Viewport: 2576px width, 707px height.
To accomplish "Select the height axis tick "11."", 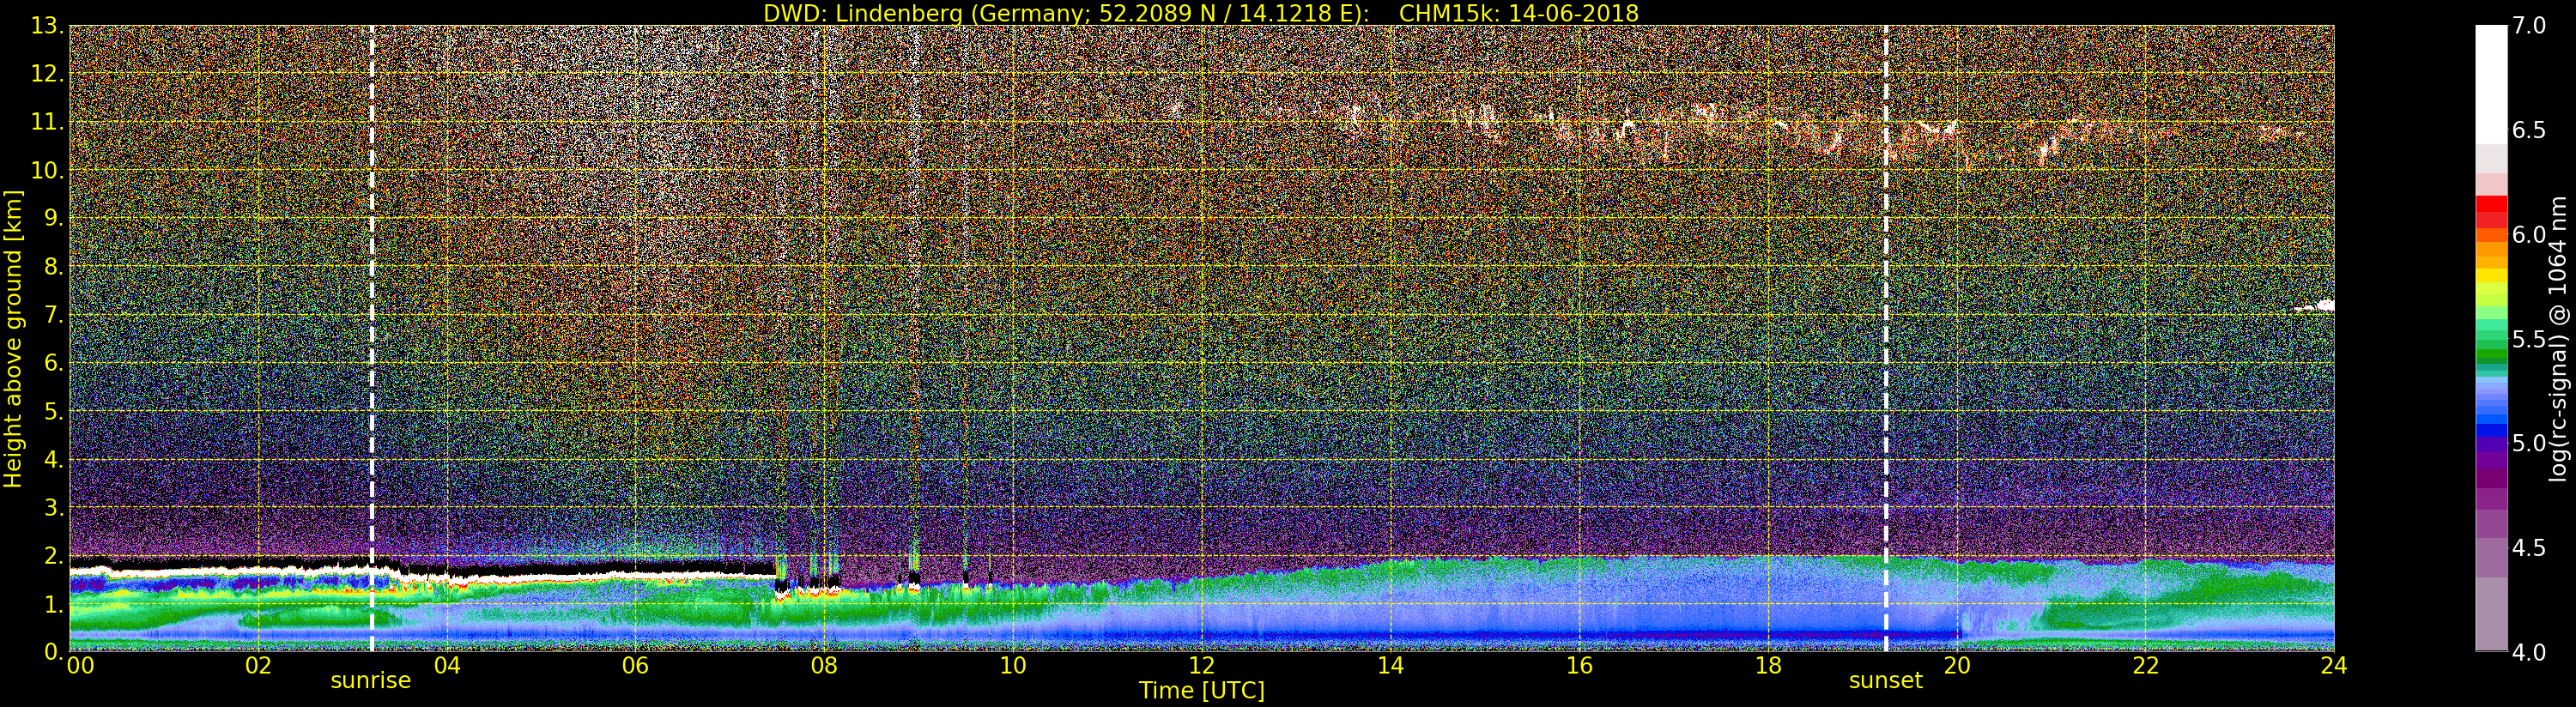I will (x=48, y=122).
